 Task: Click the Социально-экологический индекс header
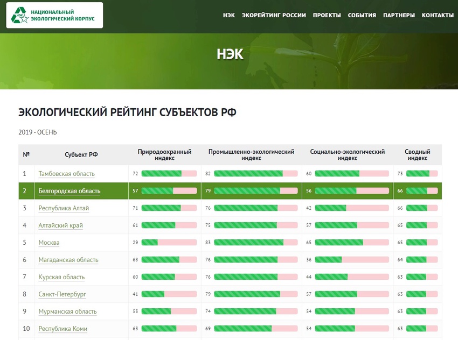(348, 155)
